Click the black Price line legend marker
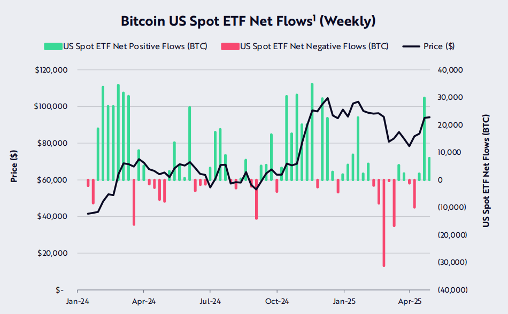 (x=411, y=46)
